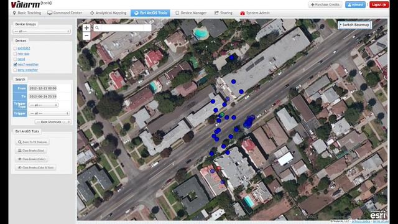This screenshot has height=224, width=398.
Task: Open the privacy policy footer link
Action: pos(361,222)
